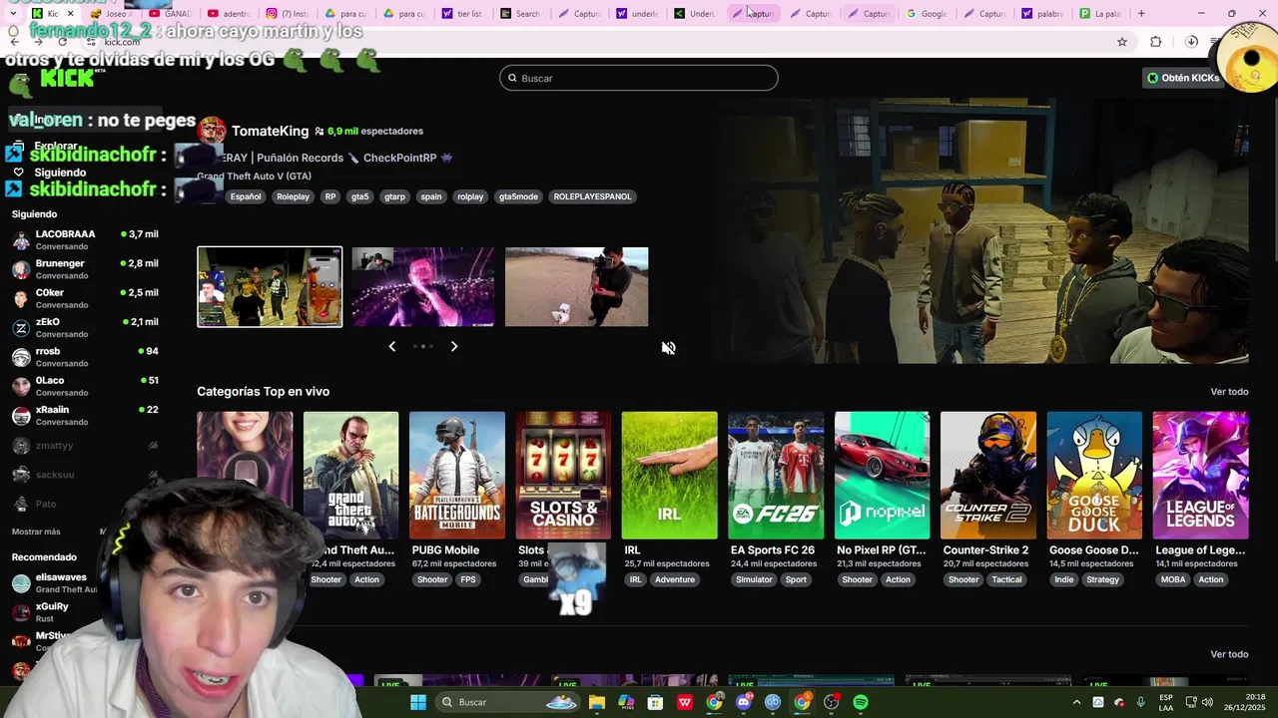Switch to the Google browser tab
This screenshot has width=1278, height=718.
927,14
